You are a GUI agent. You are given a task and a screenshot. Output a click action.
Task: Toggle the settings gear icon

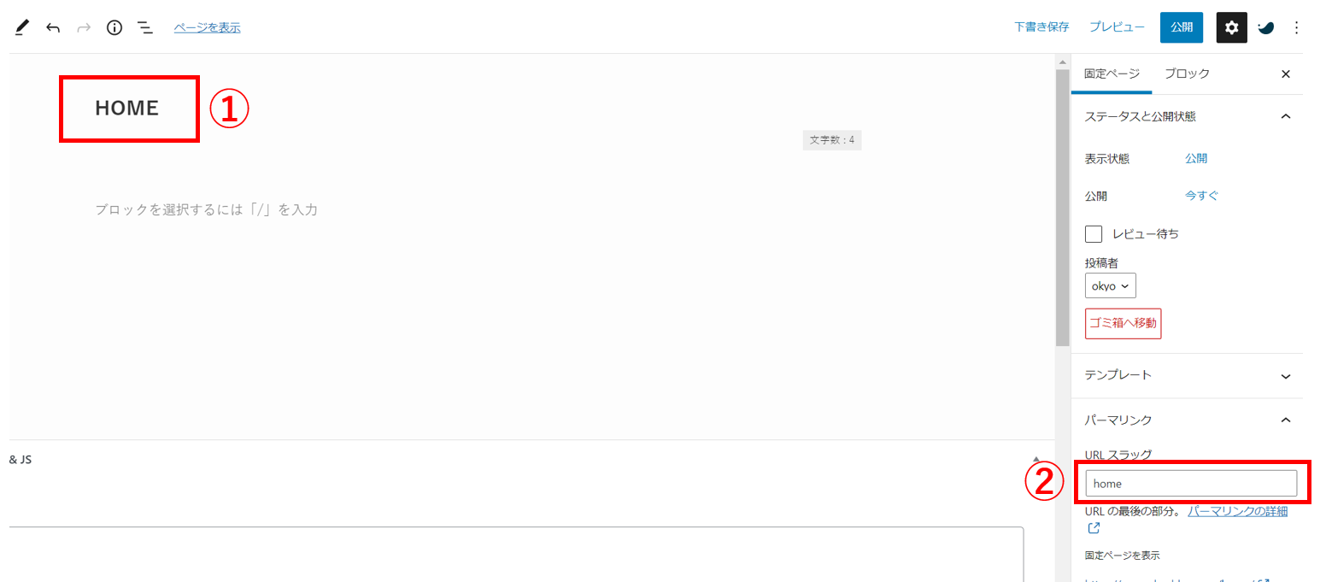click(x=1231, y=27)
